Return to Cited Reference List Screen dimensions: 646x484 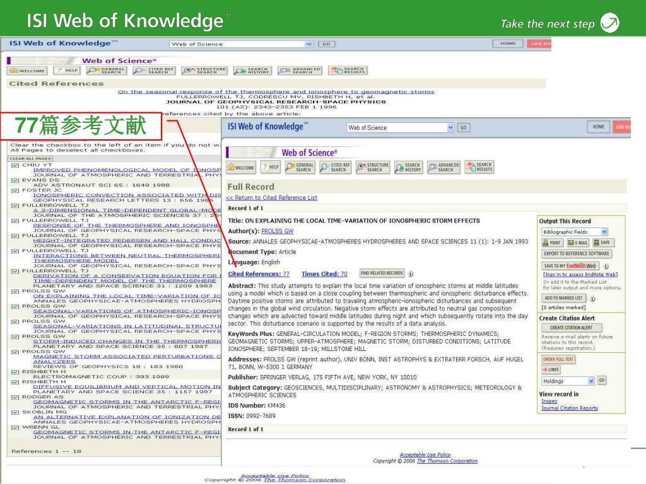pos(272,198)
